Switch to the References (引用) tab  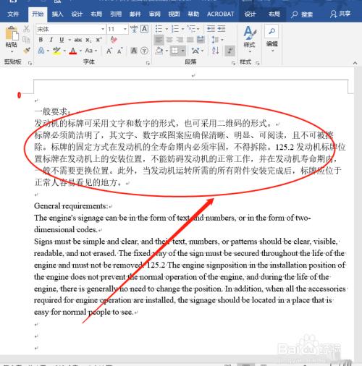coord(116,14)
